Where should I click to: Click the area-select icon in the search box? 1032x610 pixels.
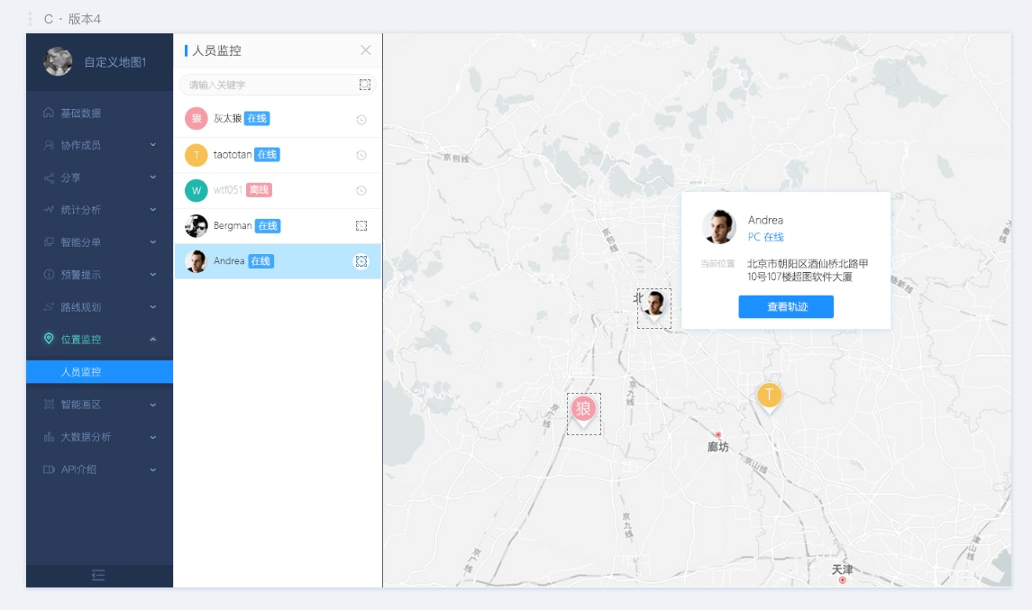tap(364, 85)
